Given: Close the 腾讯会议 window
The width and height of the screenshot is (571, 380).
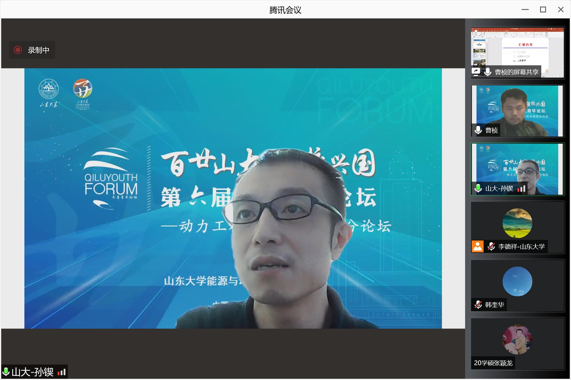Looking at the screenshot, I should (x=561, y=9).
